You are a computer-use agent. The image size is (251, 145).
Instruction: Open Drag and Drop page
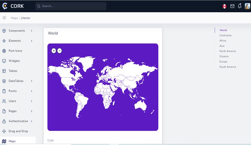18,131
